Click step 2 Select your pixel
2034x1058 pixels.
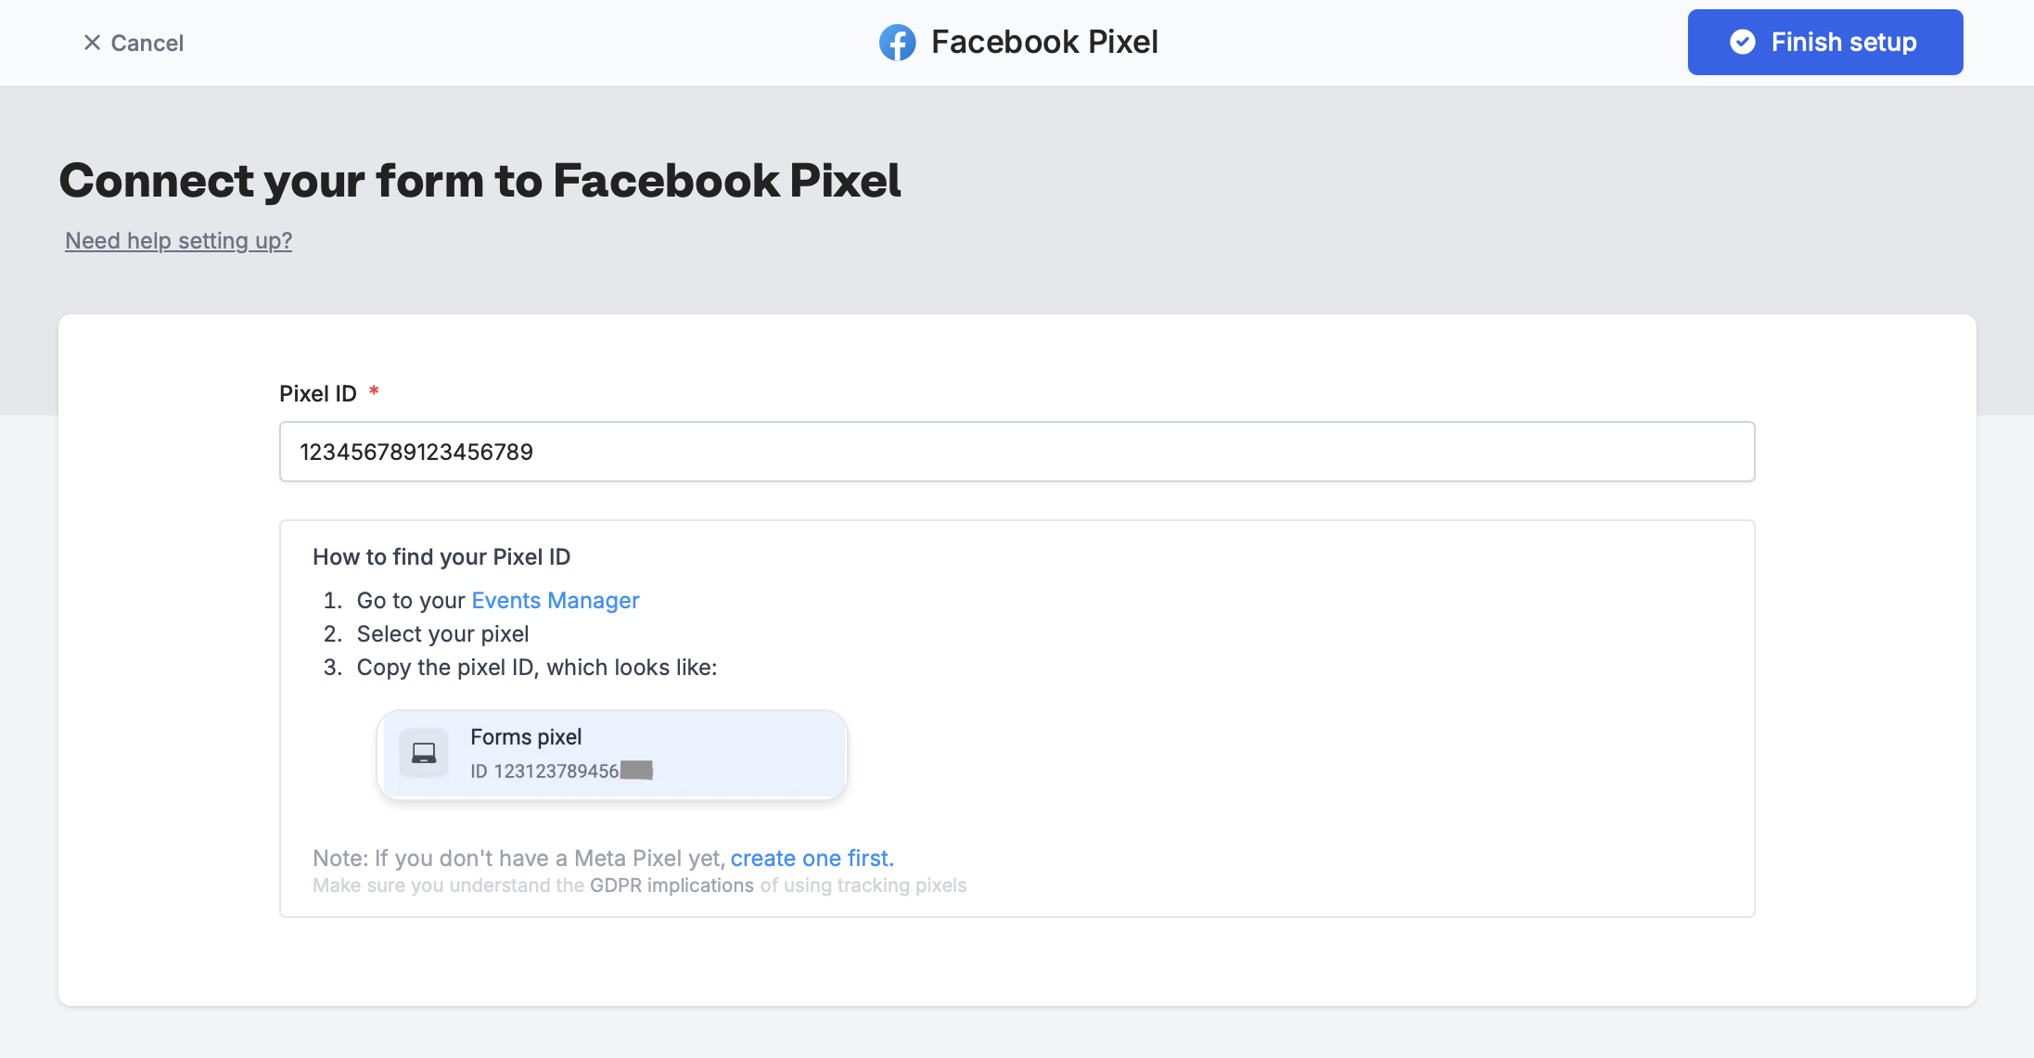pyautogui.click(x=442, y=633)
